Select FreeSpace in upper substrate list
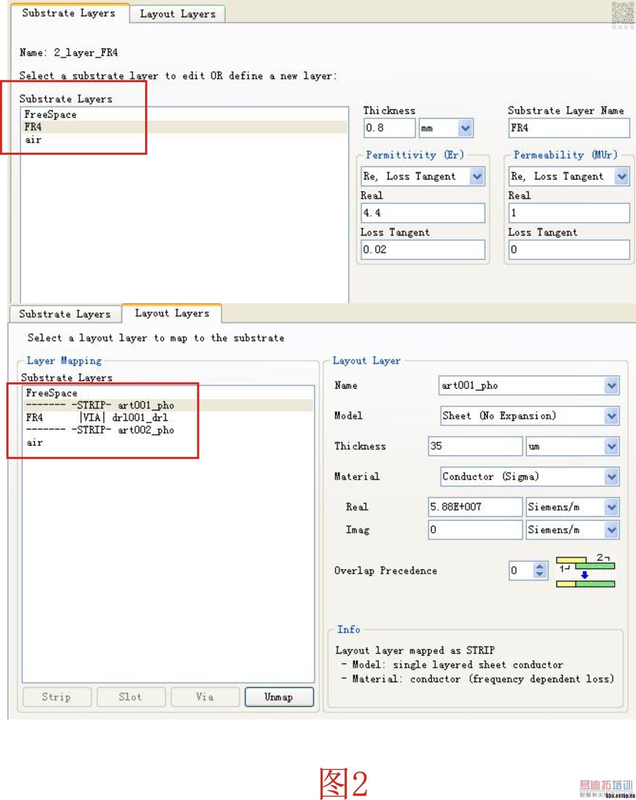 pos(184,114)
